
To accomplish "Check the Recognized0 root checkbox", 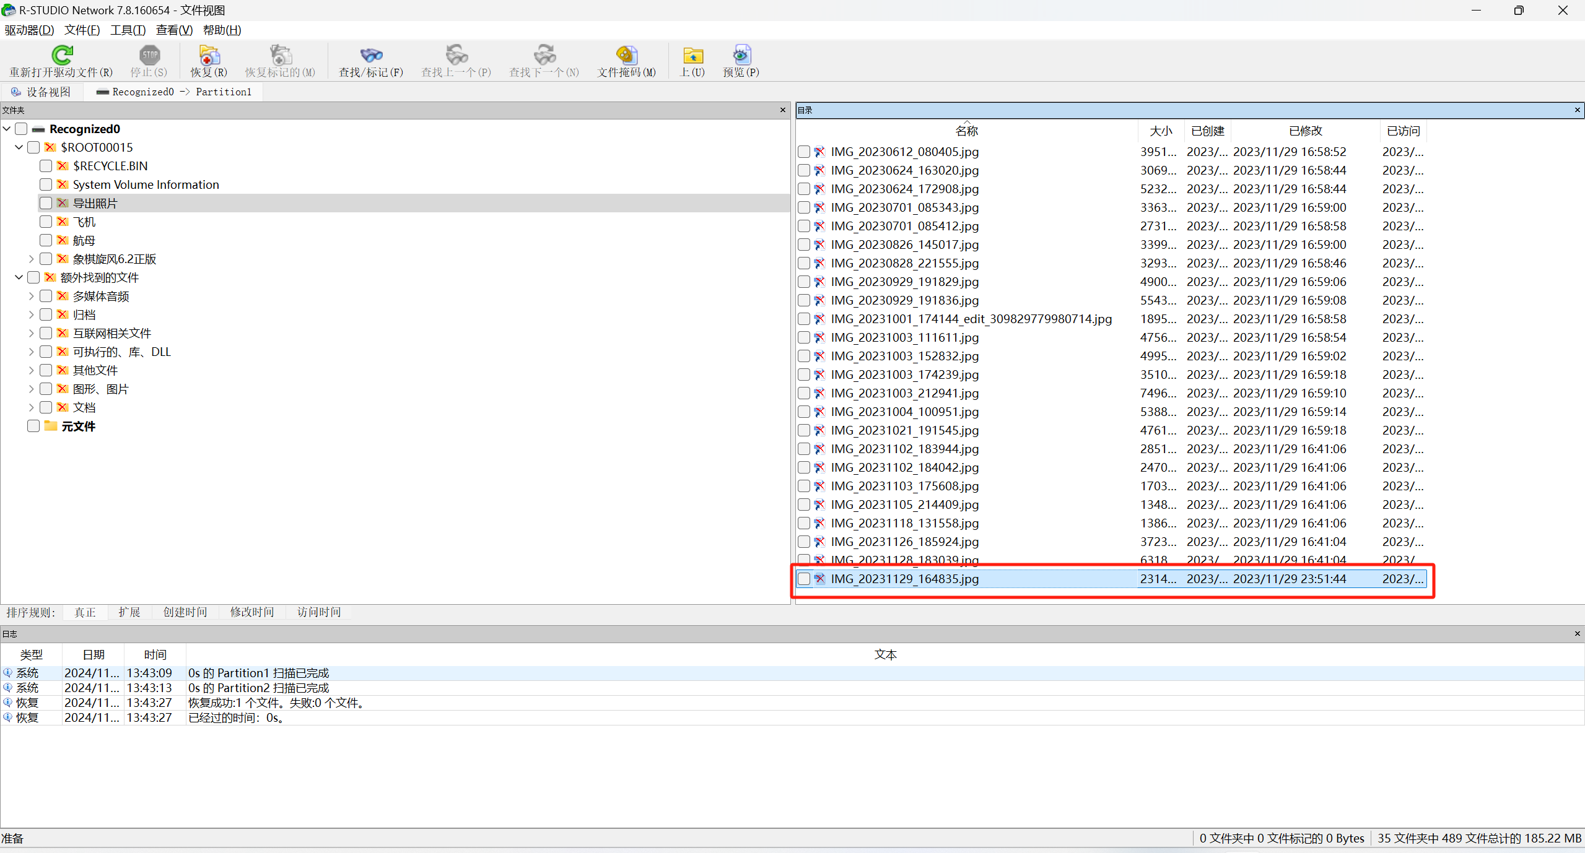I will 21,129.
